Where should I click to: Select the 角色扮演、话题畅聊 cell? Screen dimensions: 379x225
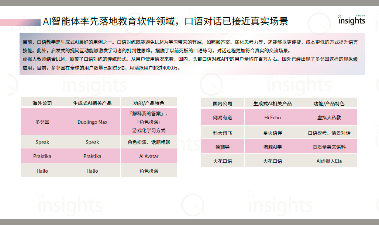[149, 142]
